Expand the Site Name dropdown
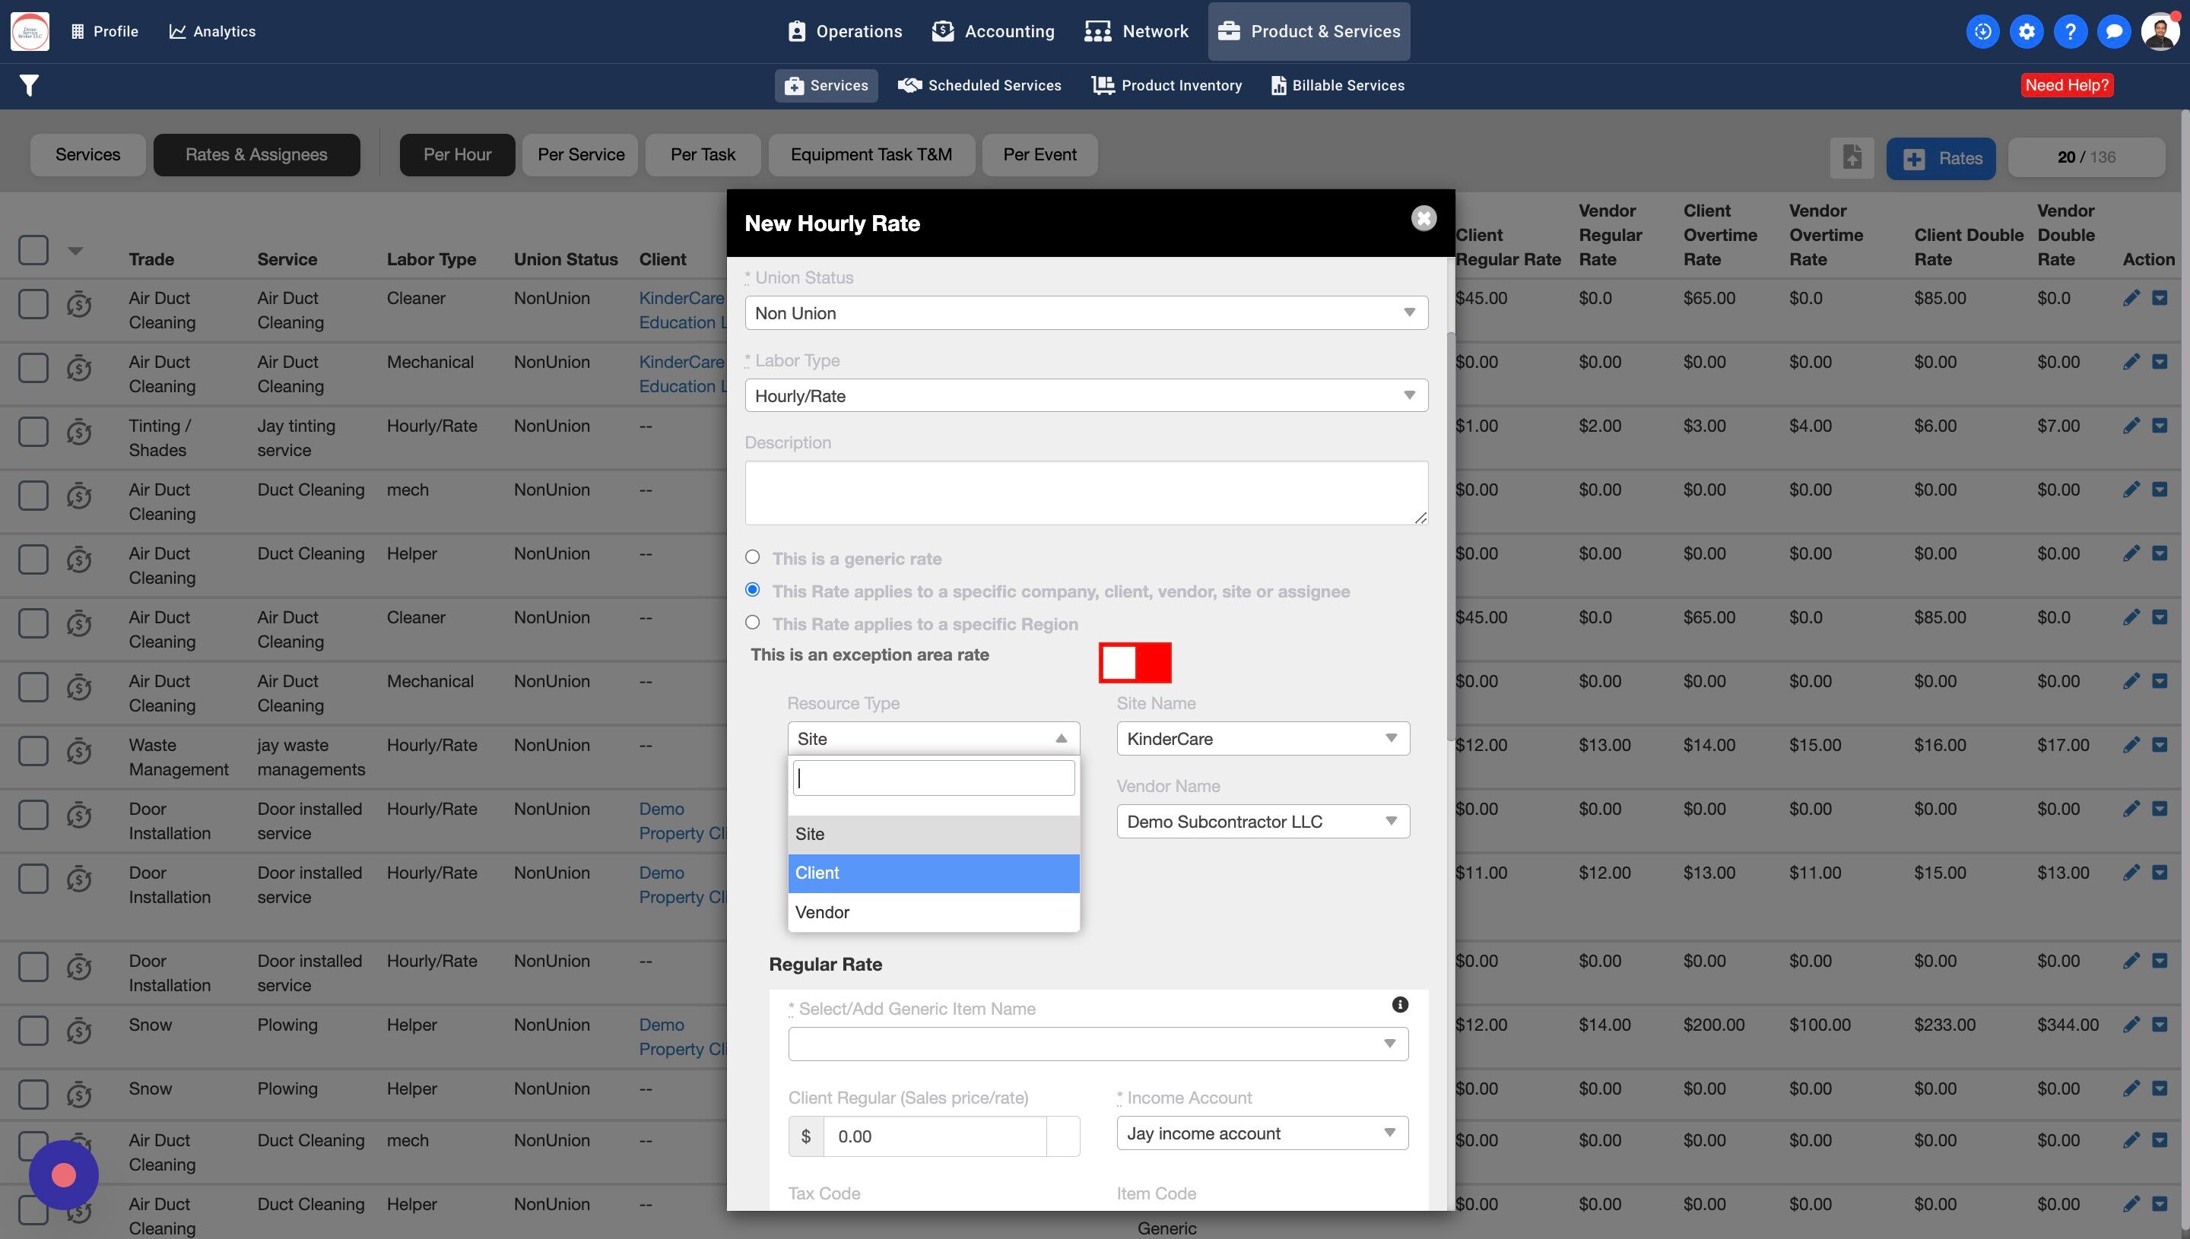 click(x=1262, y=739)
